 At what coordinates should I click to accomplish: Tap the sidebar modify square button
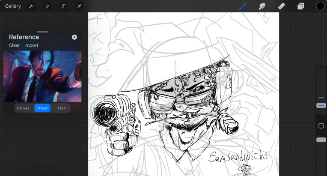tap(321, 126)
